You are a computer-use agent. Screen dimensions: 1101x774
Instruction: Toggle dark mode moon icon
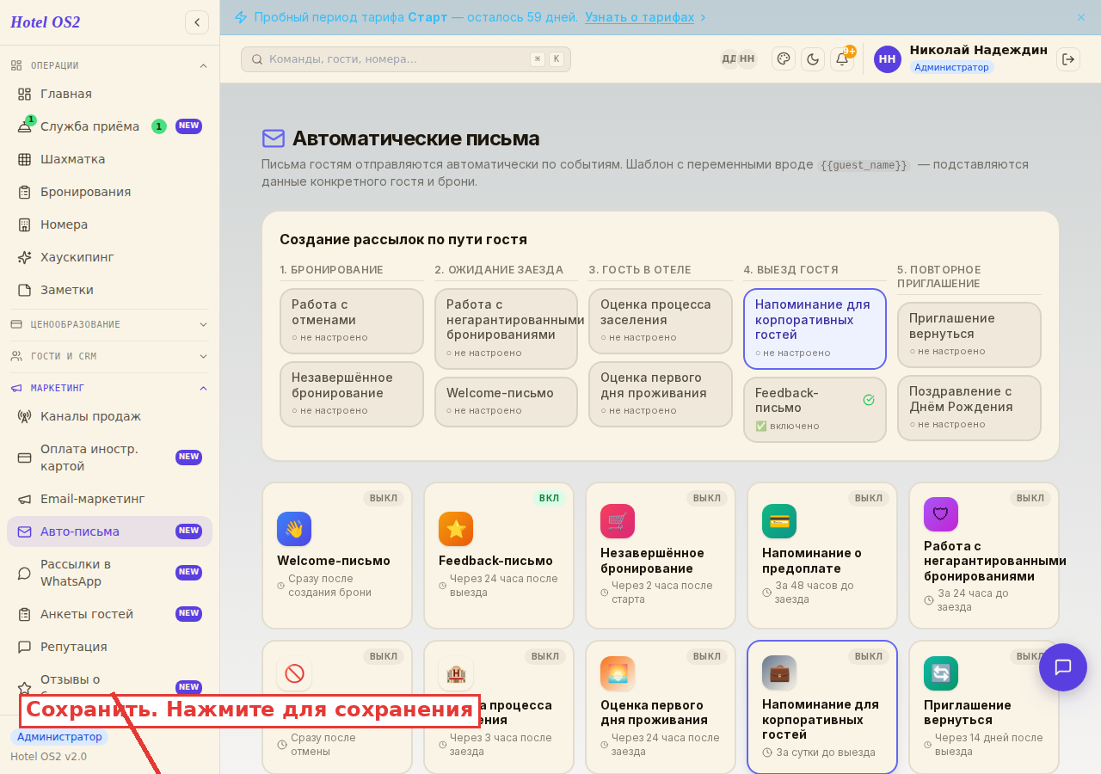tap(813, 58)
